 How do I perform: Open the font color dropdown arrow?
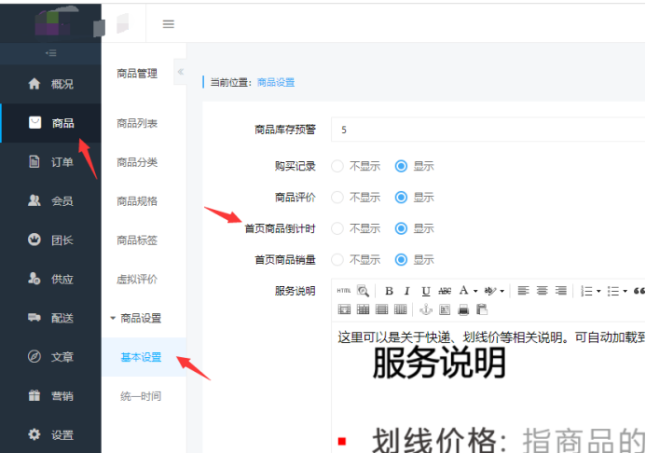(475, 291)
